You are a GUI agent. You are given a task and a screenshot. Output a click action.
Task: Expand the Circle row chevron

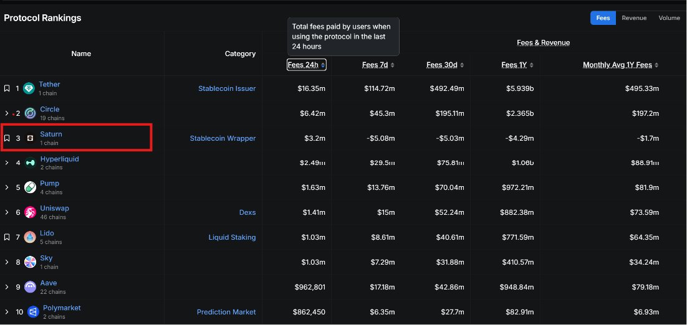tap(7, 113)
